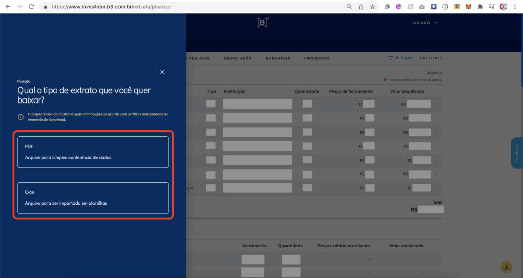Open the browser three-dot menu
Viewport: 523px width, 278px height.
515,7
